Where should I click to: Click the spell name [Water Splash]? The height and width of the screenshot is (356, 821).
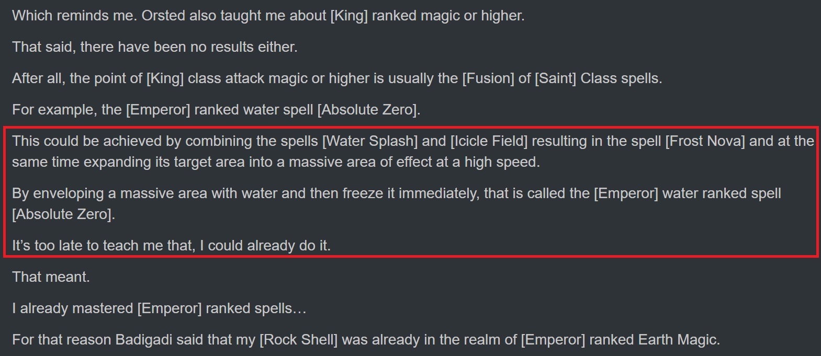coord(370,141)
